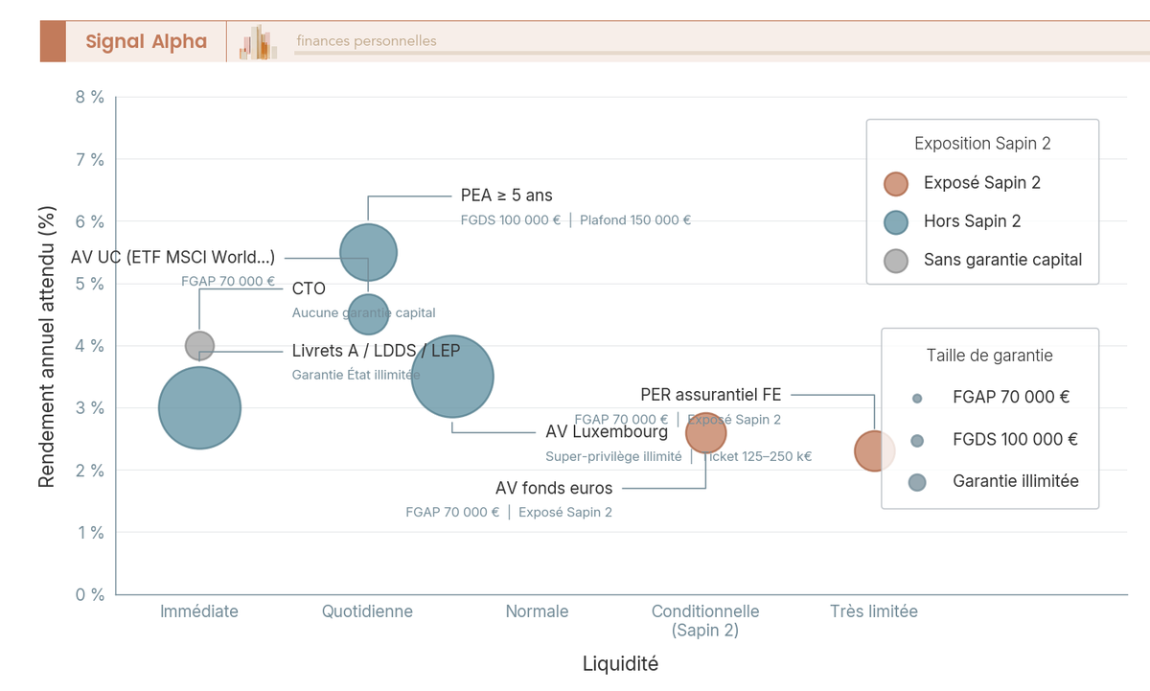This screenshot has height=691, width=1150.
Task: Select the large AV Luxembourg bubble
Action: pyautogui.click(x=452, y=377)
